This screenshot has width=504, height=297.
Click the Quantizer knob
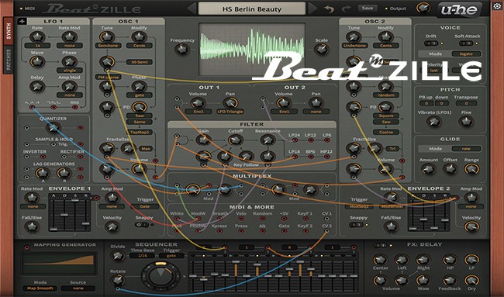pyautogui.click(x=53, y=128)
